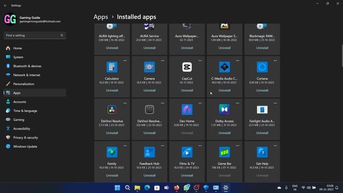The image size is (343, 193).
Task: Open Network & internet settings
Action: (35, 75)
